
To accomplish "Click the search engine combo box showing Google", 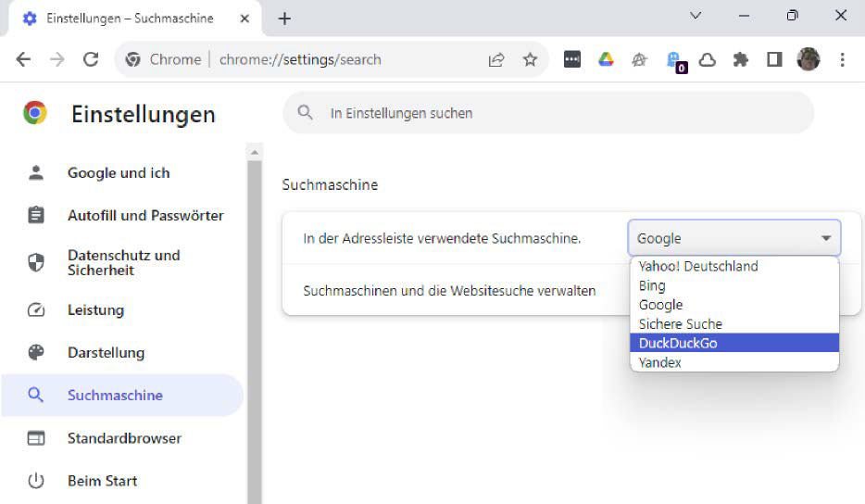I will (734, 238).
